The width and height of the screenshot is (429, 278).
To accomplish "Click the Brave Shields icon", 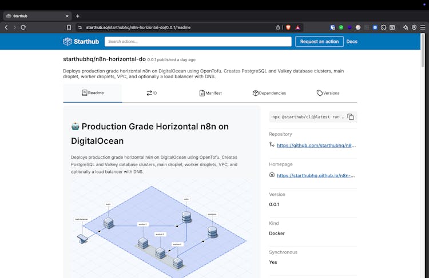I will click(288, 27).
